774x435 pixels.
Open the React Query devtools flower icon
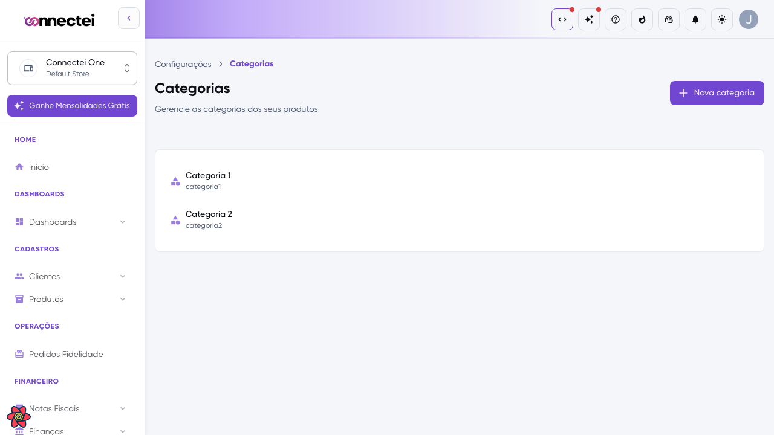(19, 417)
